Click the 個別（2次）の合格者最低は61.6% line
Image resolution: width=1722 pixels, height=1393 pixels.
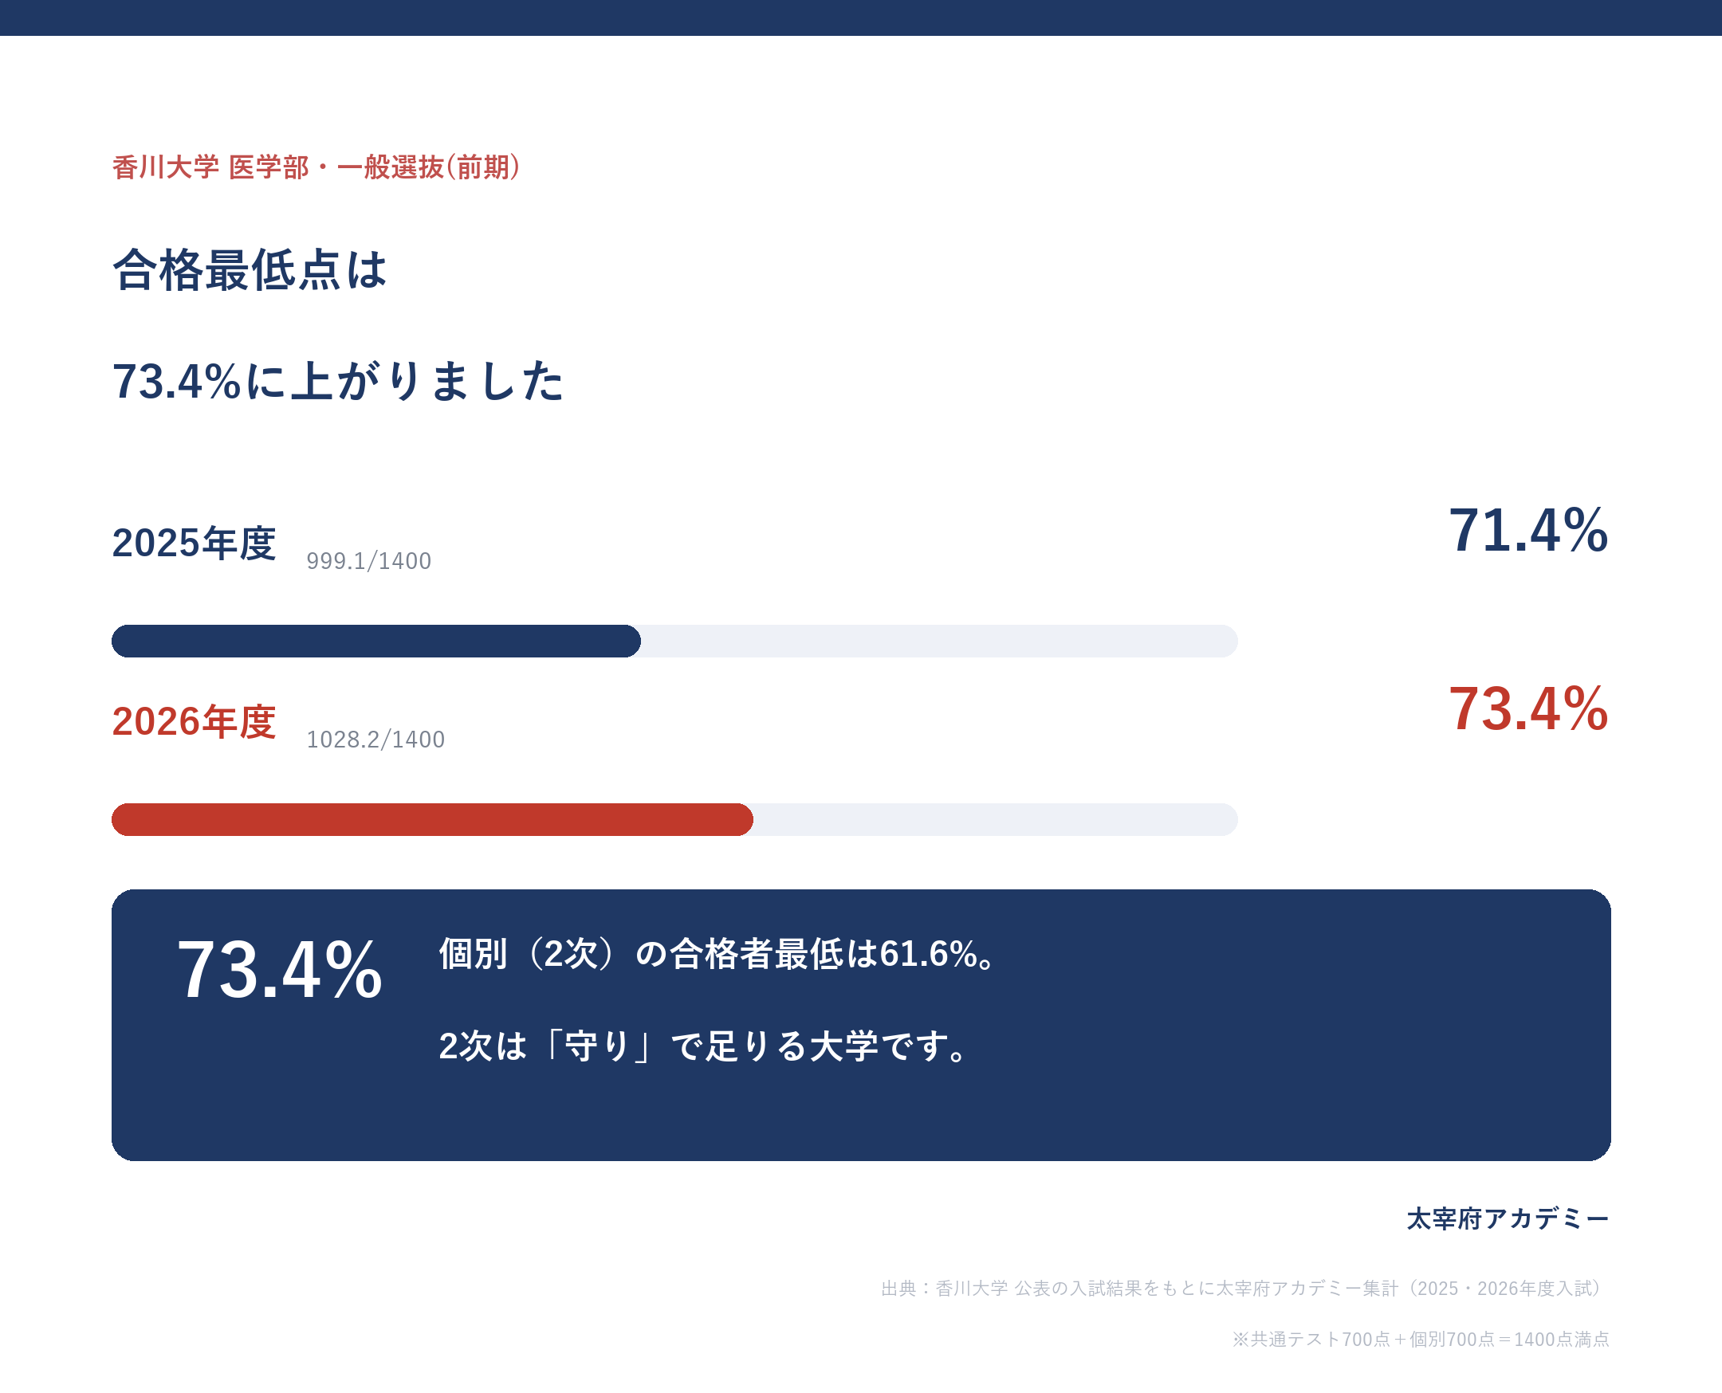tap(718, 954)
